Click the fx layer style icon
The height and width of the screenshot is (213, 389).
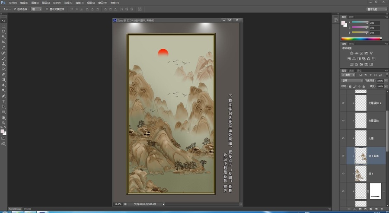tap(355, 209)
